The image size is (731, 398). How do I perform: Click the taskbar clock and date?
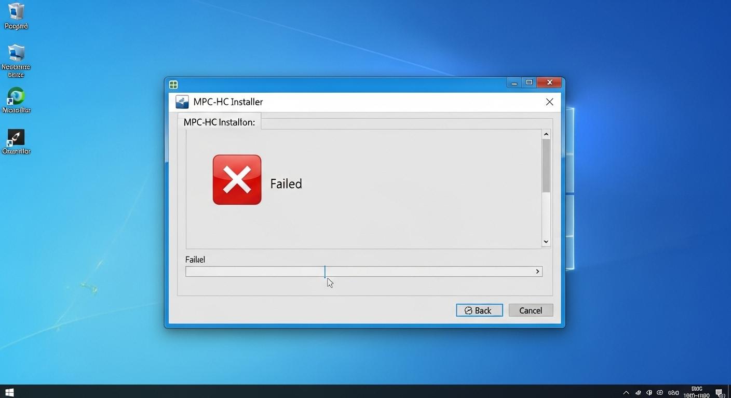click(697, 392)
